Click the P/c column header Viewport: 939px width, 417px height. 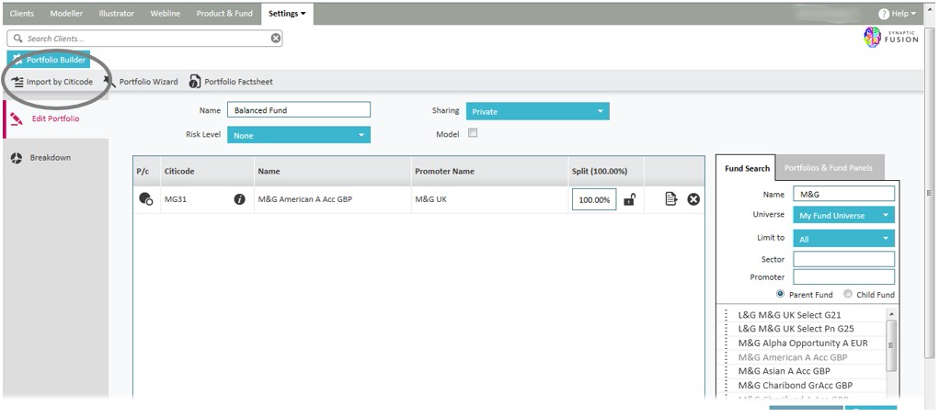click(146, 171)
